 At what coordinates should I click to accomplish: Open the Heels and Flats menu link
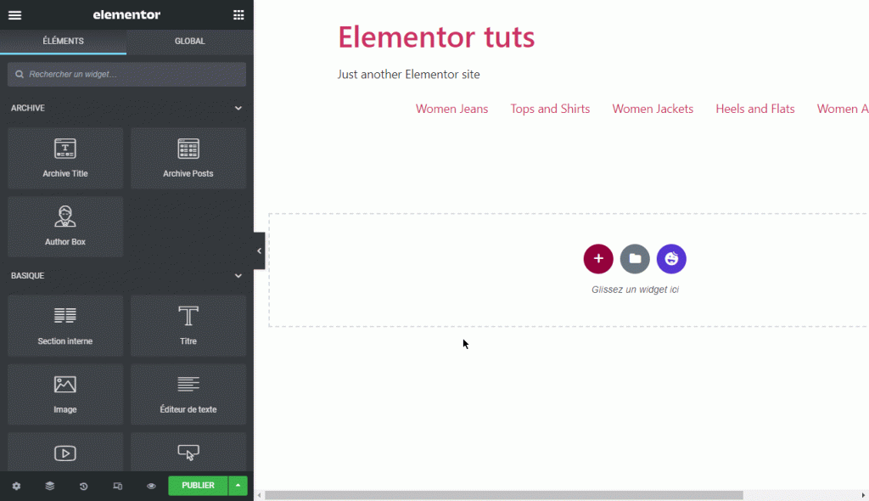tap(754, 109)
